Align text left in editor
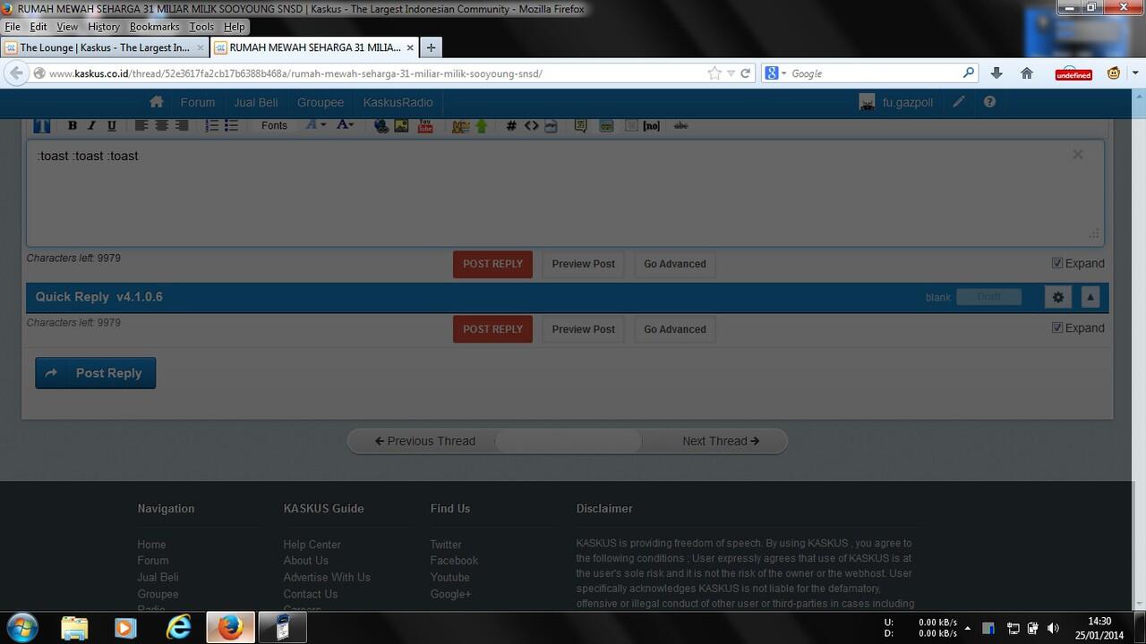Image resolution: width=1146 pixels, height=644 pixels. (141, 126)
